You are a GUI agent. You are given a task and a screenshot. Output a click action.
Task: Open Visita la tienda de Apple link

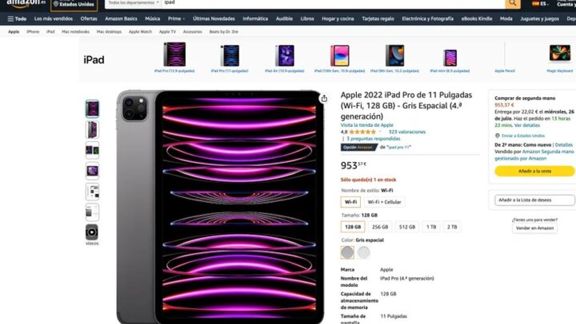click(x=367, y=125)
